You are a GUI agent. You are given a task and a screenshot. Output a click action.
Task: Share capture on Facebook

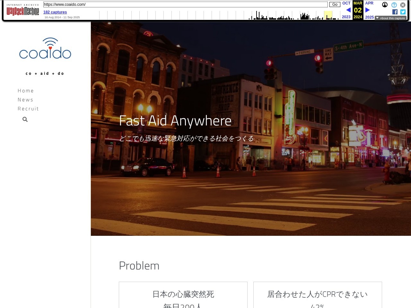(x=395, y=12)
